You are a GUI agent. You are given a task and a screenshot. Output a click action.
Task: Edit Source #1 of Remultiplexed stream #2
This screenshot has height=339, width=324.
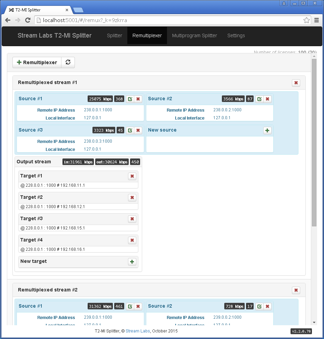[130, 306]
